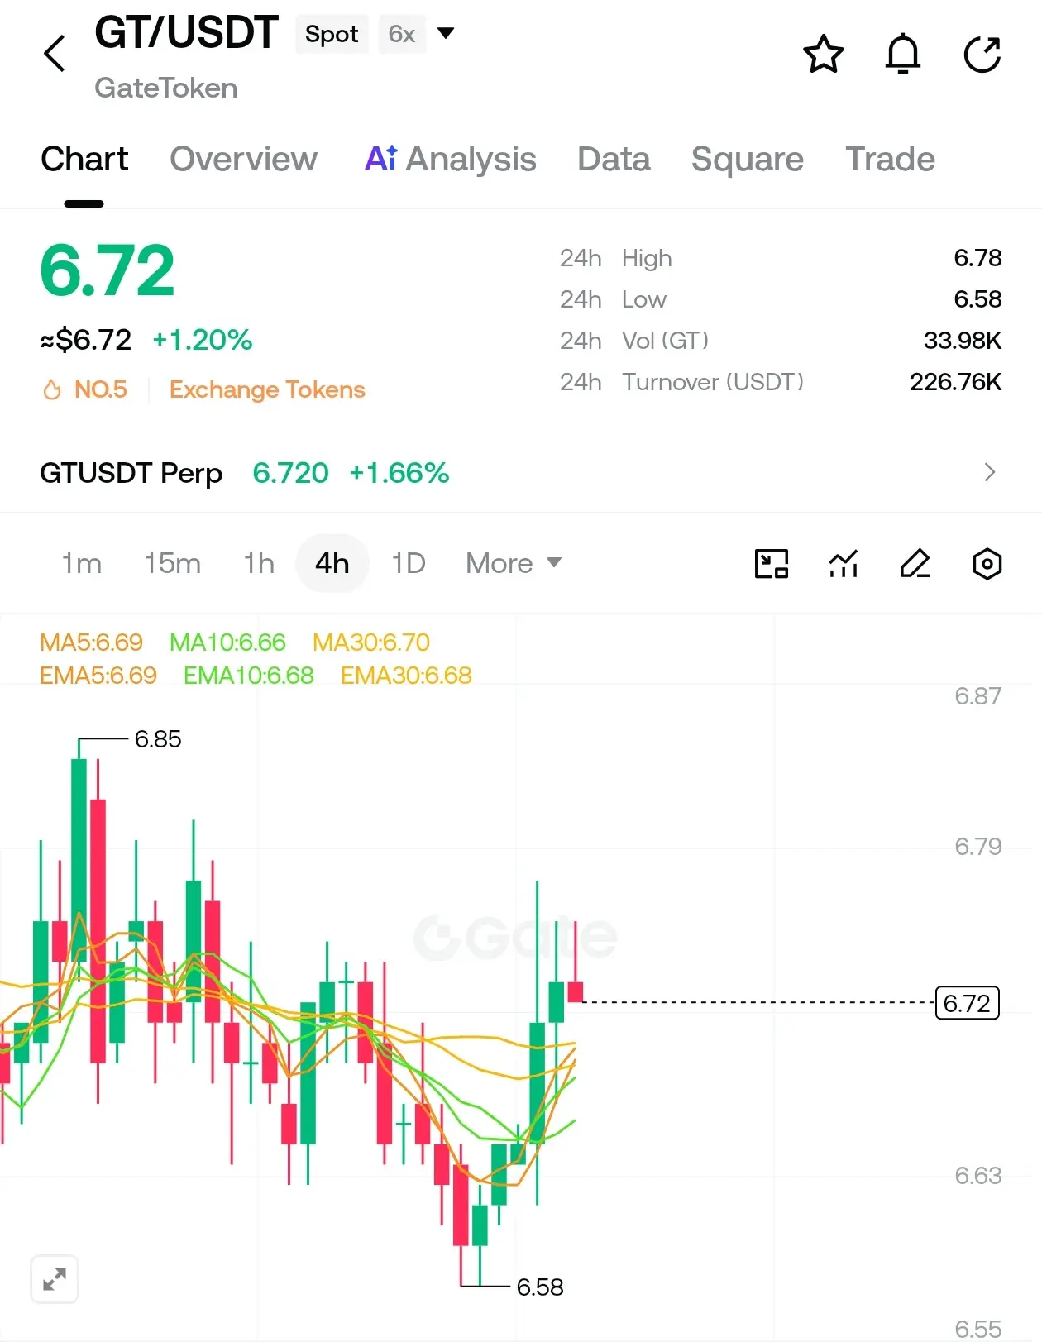The width and height of the screenshot is (1042, 1342).
Task: Tap the GateToken subtitle
Action: 166,88
